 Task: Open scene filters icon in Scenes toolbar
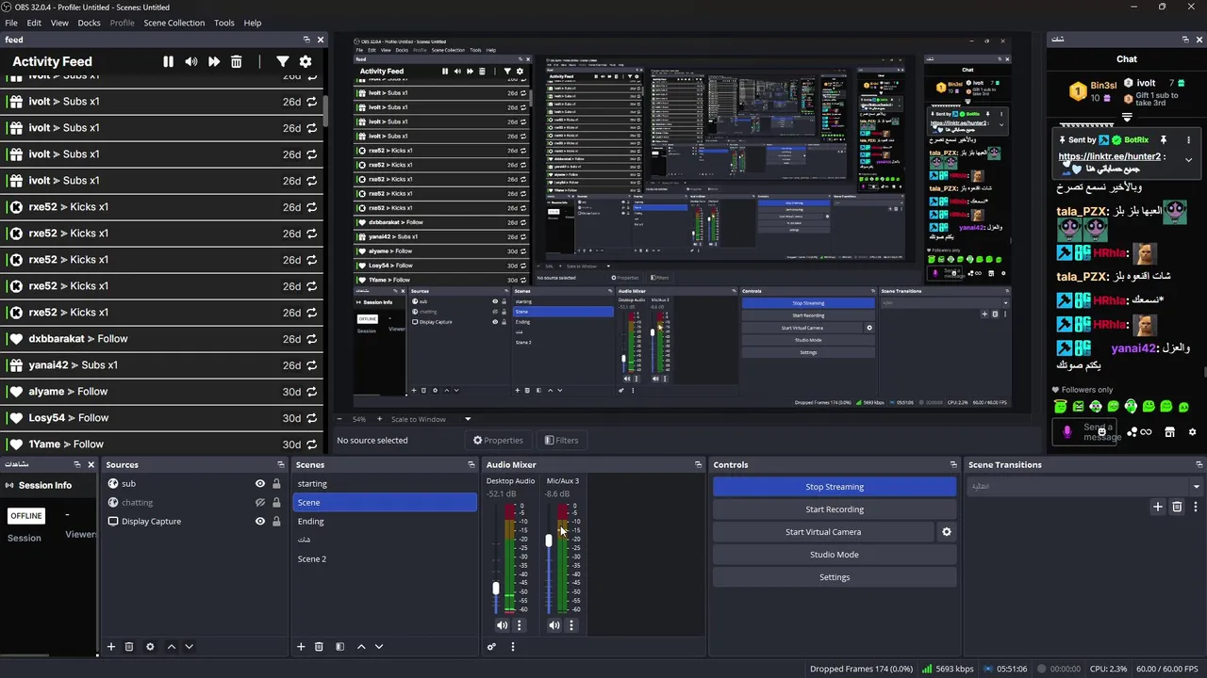tap(339, 647)
